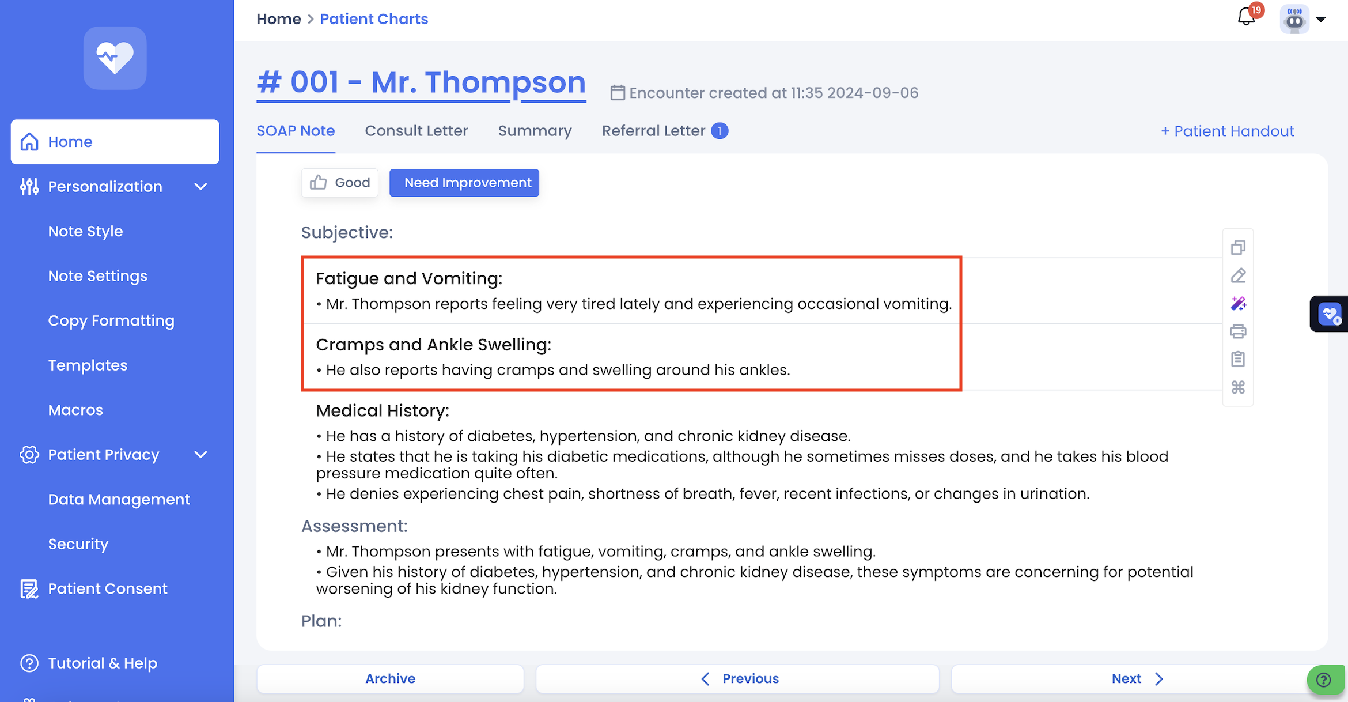Collapse the Personalization section
This screenshot has width=1348, height=702.
[200, 187]
